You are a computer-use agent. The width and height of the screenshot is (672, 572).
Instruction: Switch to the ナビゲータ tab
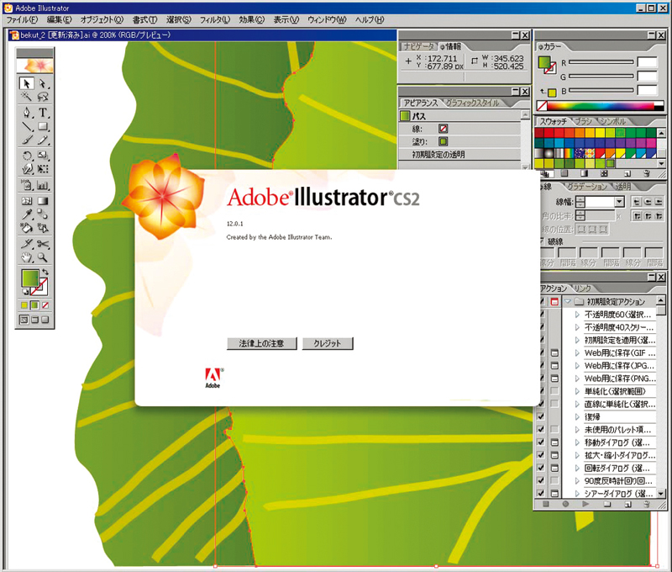[418, 46]
